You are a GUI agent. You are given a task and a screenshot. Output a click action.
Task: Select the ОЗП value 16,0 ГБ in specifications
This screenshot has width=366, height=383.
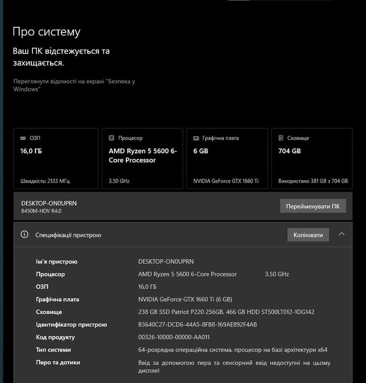147,287
